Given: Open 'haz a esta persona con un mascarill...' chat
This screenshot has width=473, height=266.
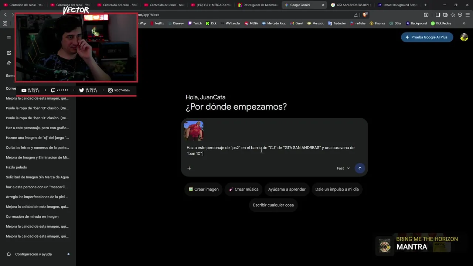Looking at the screenshot, I should (x=37, y=187).
